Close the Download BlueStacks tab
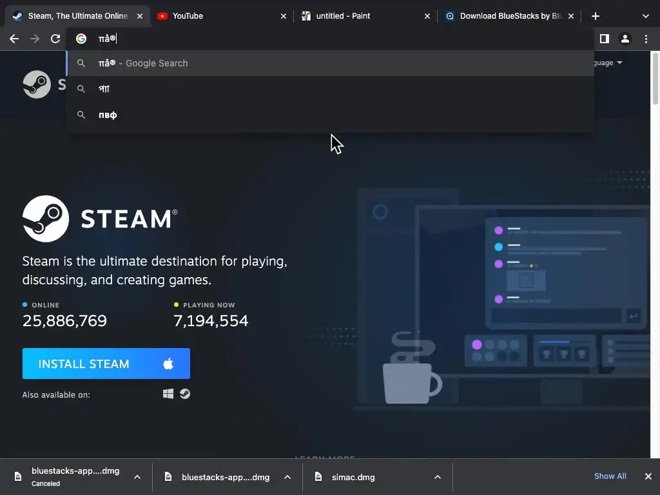 [x=571, y=16]
